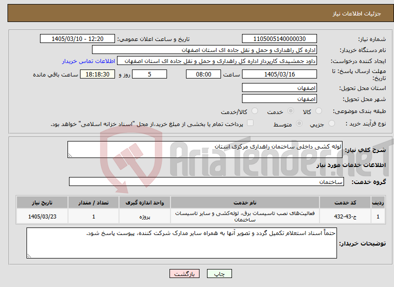This screenshot has height=287, width=394.
Task: Click the delivery city field اصفهان
Action: point(279,99)
